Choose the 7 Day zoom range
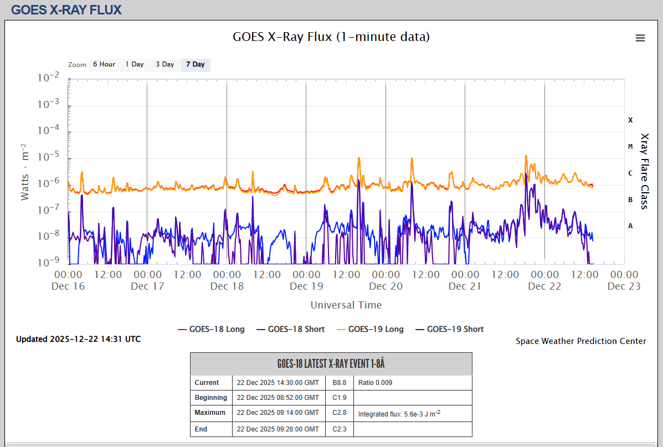The image size is (663, 447). coord(195,65)
